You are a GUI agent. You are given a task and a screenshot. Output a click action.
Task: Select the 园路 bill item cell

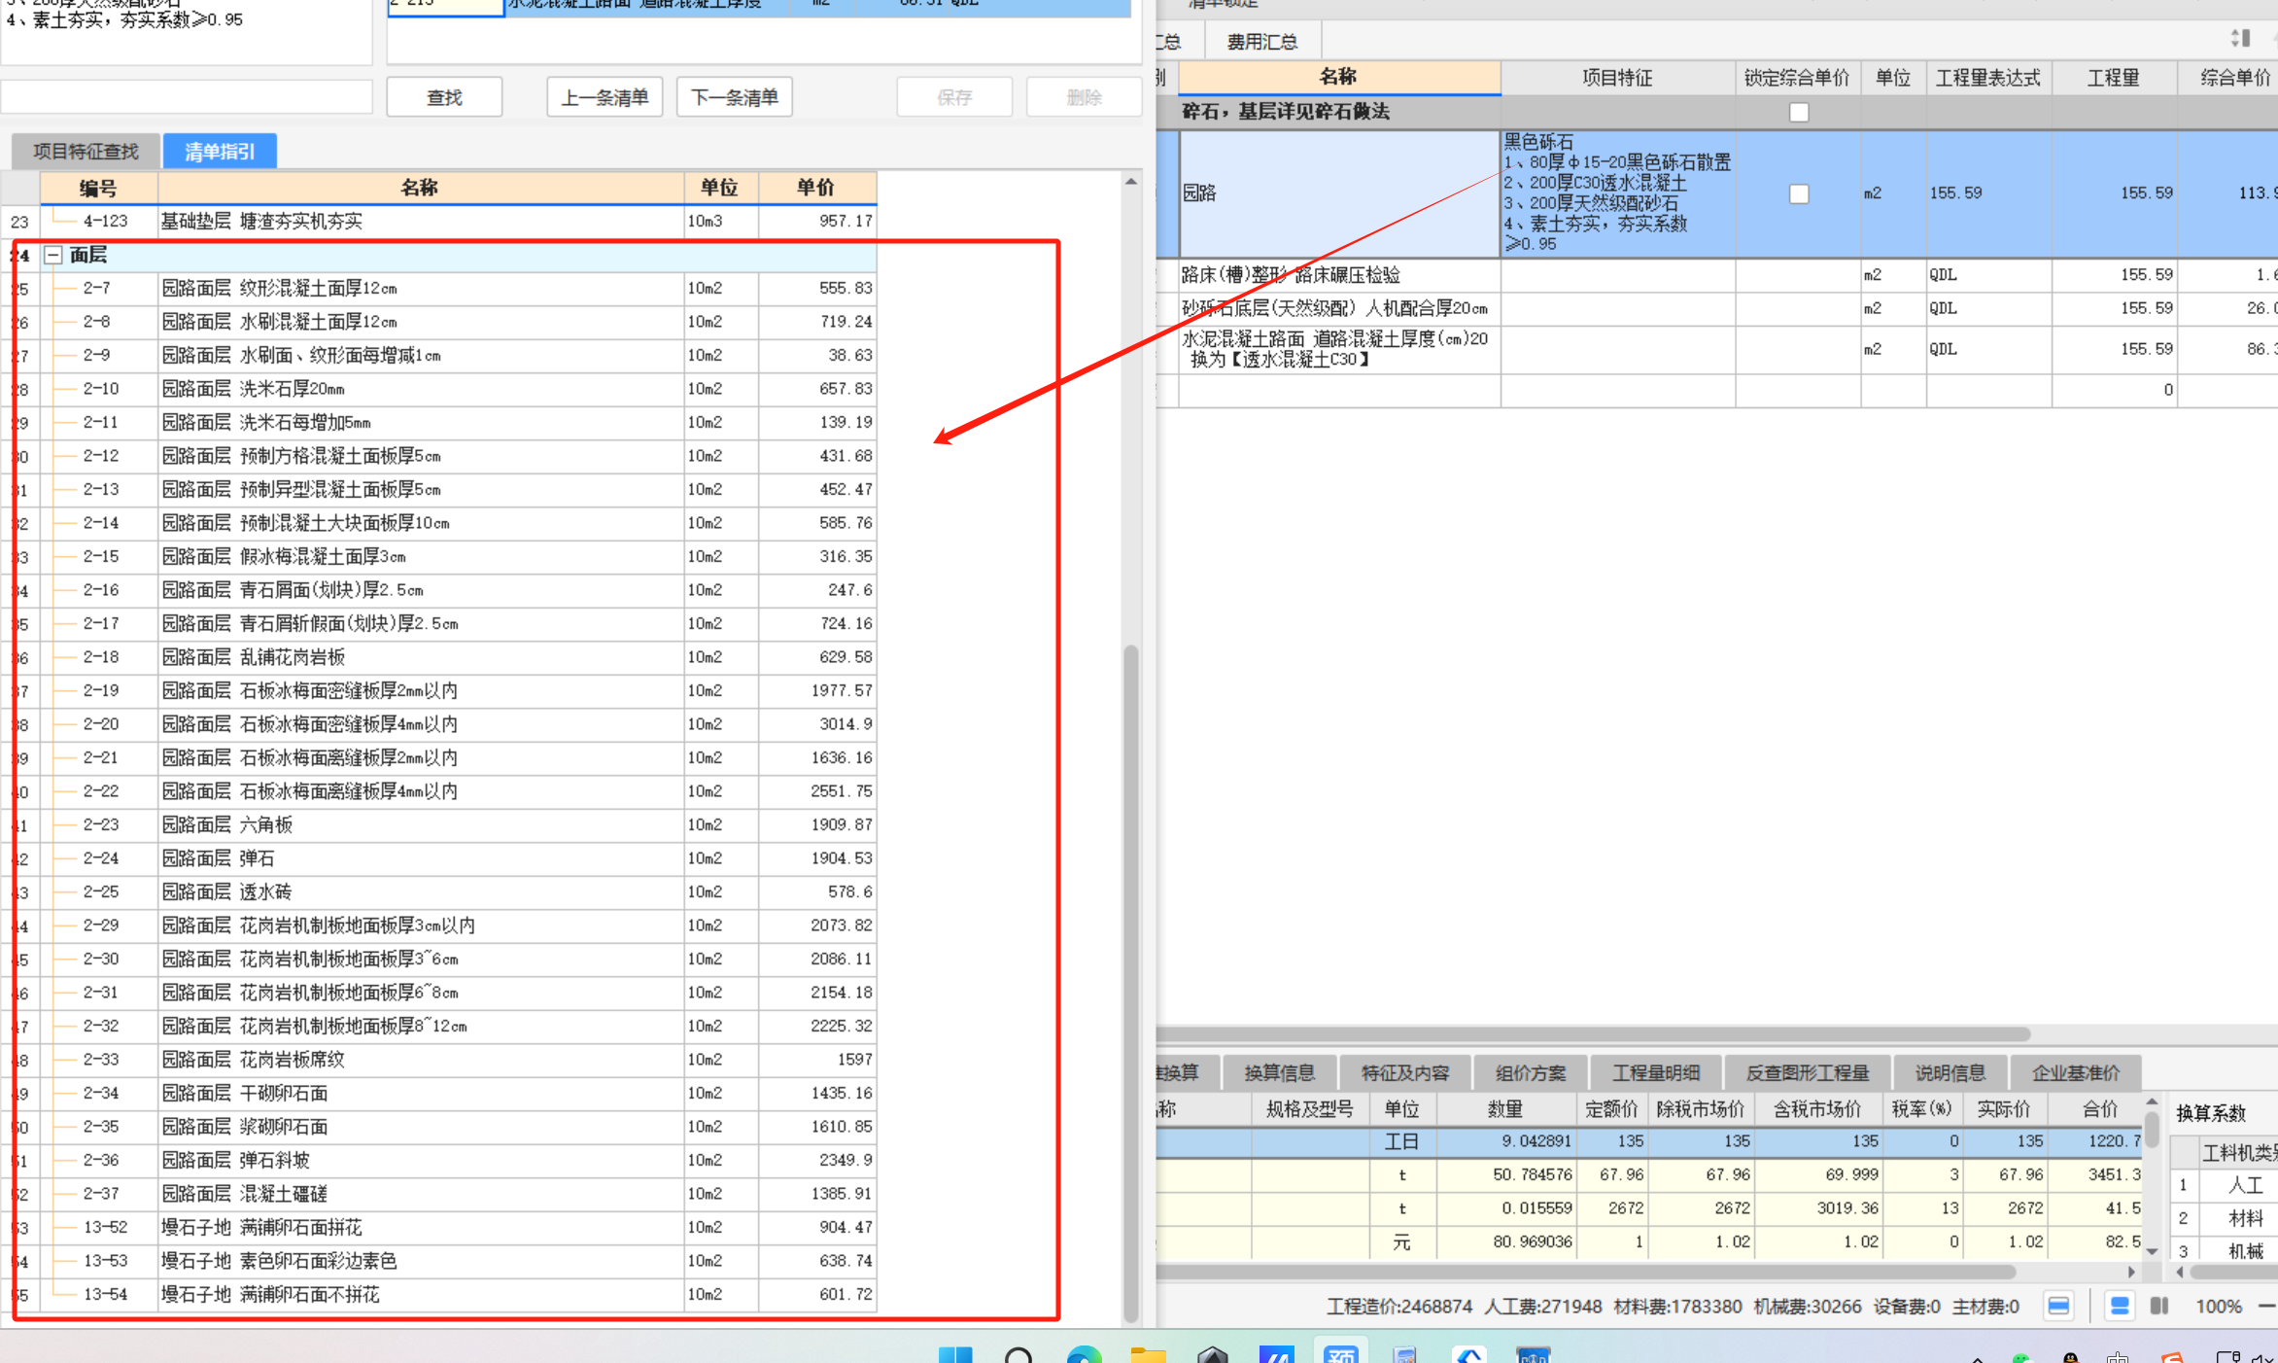pyautogui.click(x=1339, y=193)
